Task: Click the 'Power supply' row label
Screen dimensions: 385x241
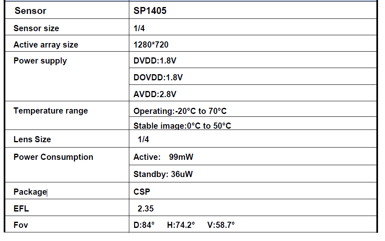Action: (x=40, y=61)
